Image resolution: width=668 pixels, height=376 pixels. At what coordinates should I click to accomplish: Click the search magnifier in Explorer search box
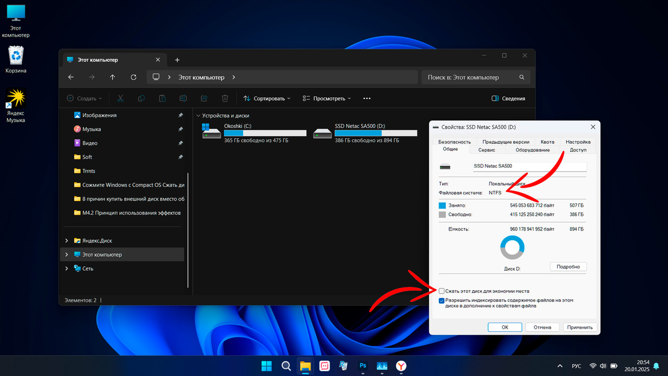coord(522,77)
